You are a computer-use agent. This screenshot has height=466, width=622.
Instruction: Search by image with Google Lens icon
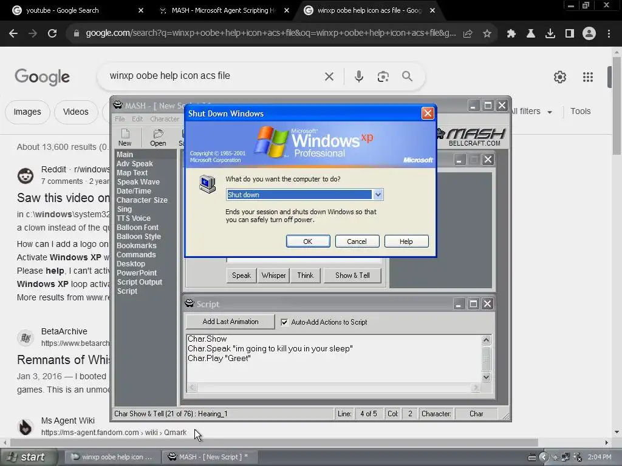[x=383, y=76]
